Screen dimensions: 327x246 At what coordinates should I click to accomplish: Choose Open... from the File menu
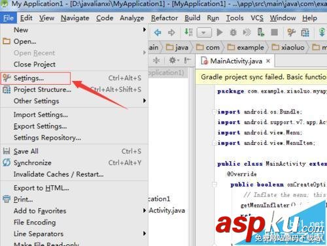74,41
